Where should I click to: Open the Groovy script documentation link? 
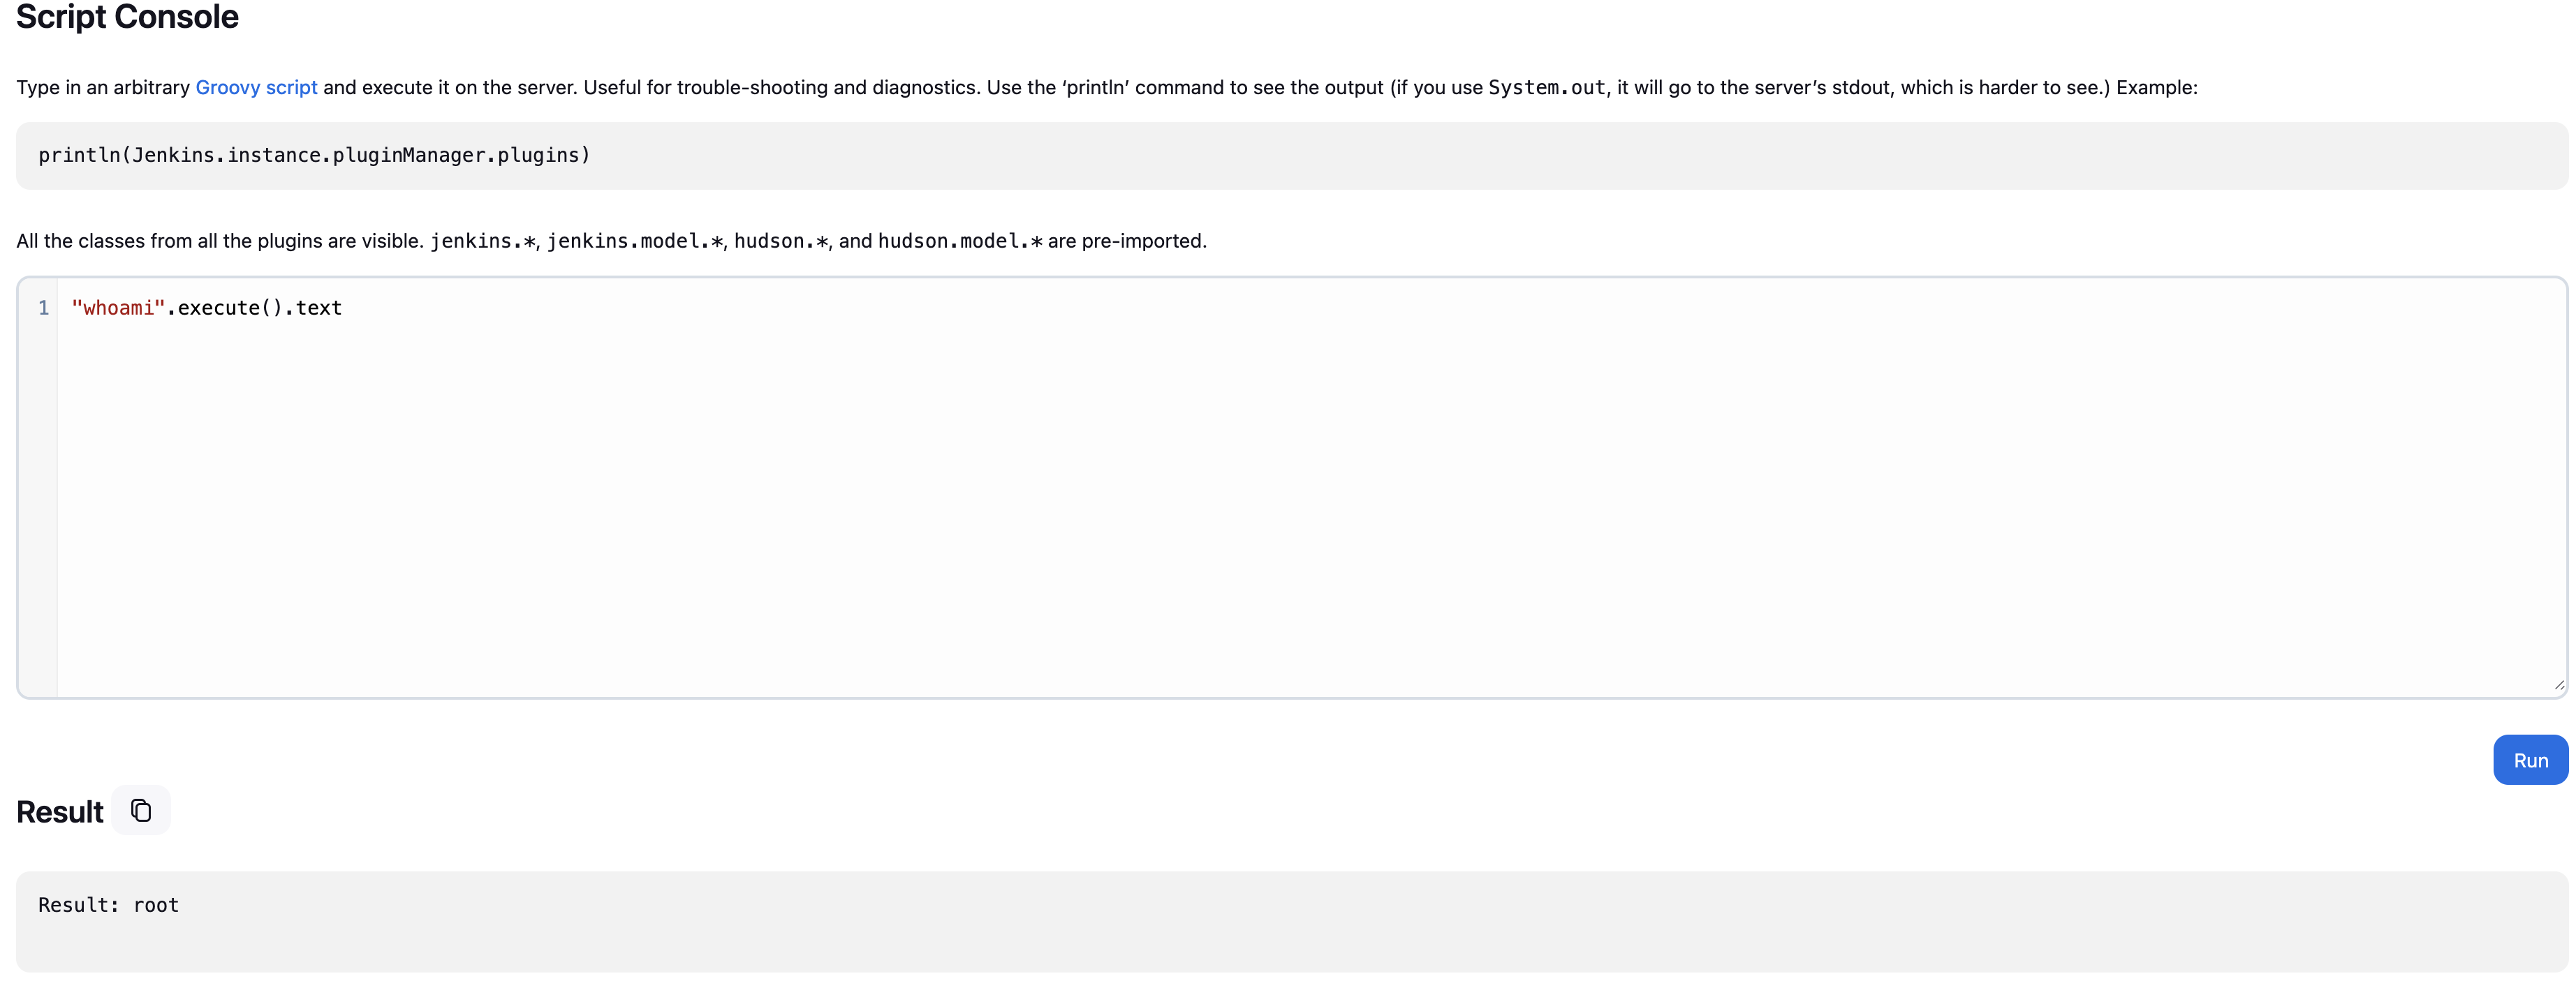click(256, 87)
